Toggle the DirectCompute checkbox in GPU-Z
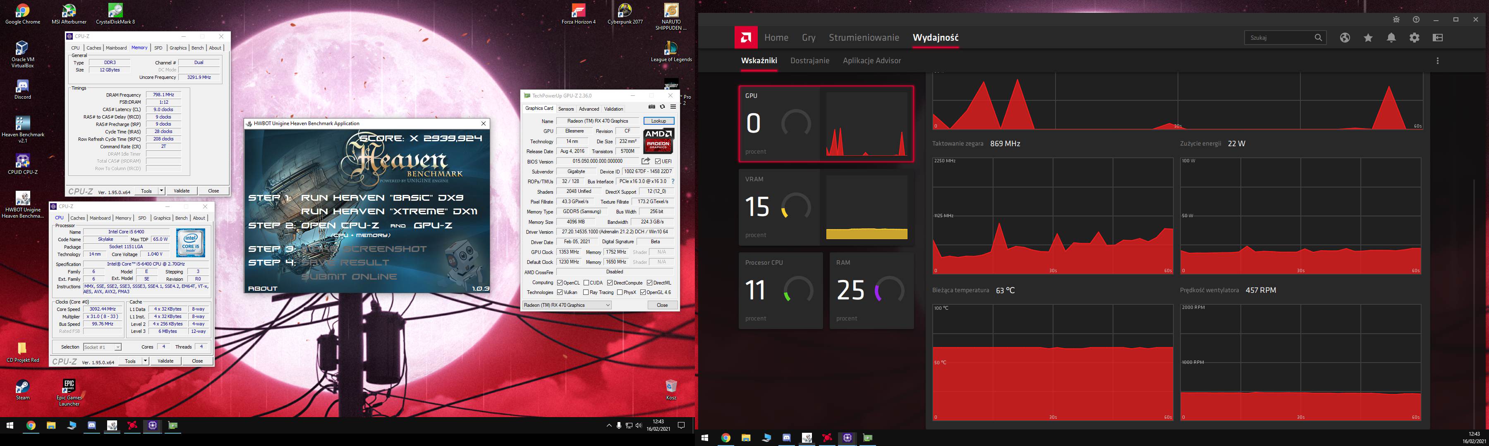Screen dimensions: 1489x446 pyautogui.click(x=610, y=283)
